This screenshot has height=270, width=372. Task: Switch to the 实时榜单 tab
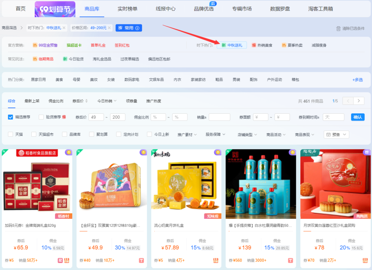pyautogui.click(x=127, y=9)
